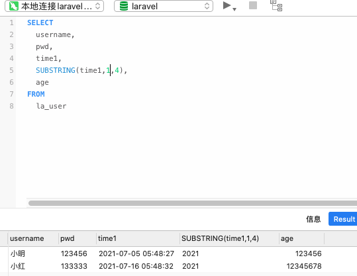This screenshot has height=276, width=357.
Task: Select the time1 column header
Action: [138, 238]
